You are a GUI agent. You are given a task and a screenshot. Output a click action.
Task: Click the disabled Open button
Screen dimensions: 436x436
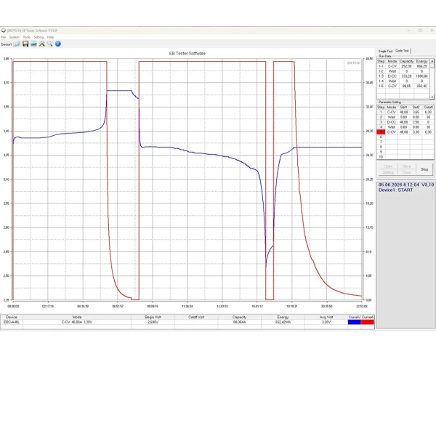[x=388, y=166]
